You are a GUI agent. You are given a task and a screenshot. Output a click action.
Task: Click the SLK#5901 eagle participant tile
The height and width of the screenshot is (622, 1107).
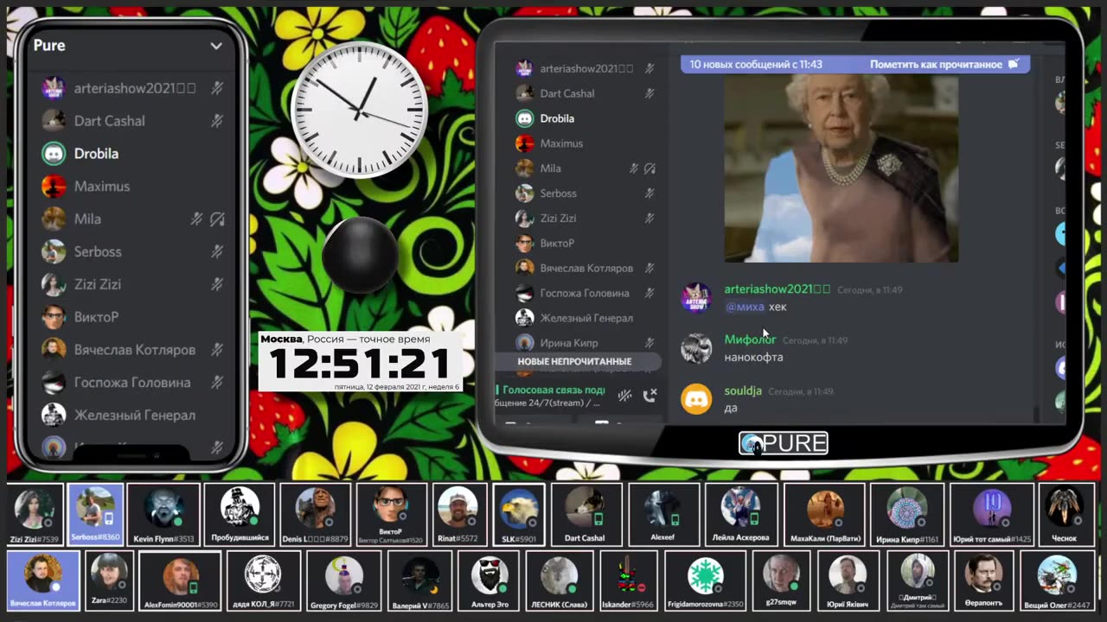tap(519, 514)
